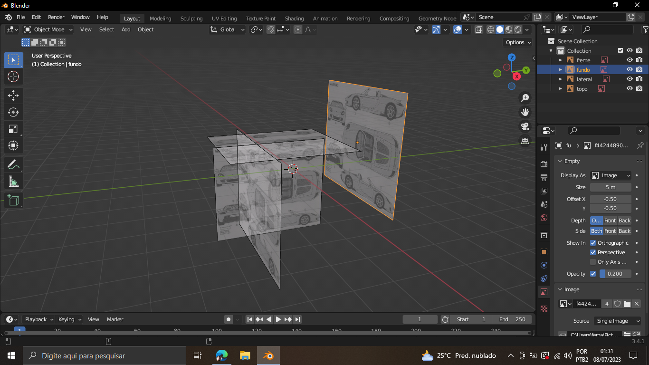The image size is (649, 365).
Task: Select the Add Cube tool
Action: coord(13,200)
